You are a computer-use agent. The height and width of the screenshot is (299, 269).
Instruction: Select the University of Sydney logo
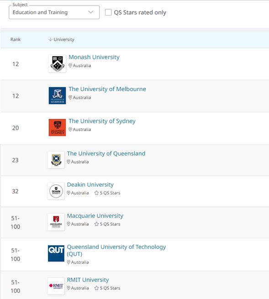(x=57, y=127)
